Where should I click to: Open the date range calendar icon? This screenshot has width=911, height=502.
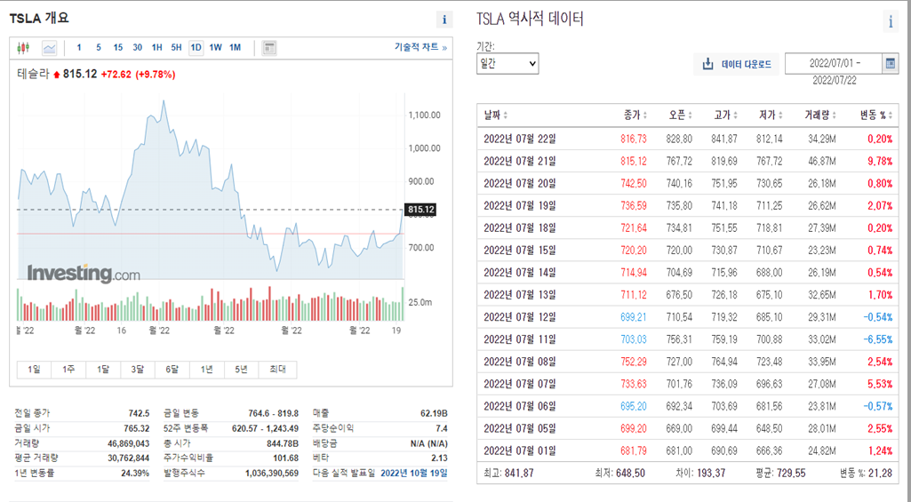tap(890, 63)
